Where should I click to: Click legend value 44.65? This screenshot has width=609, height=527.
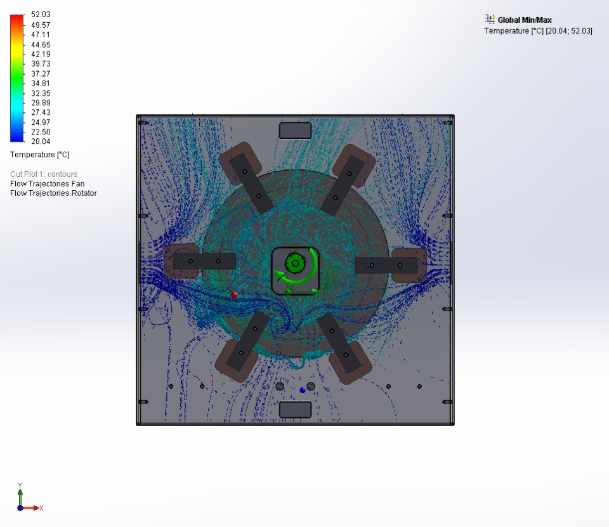click(x=41, y=44)
